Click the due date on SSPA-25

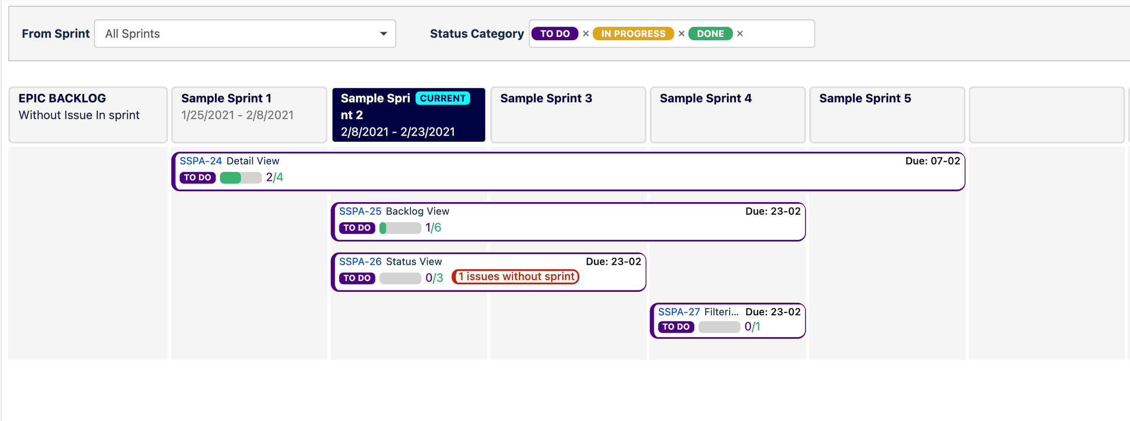point(773,211)
